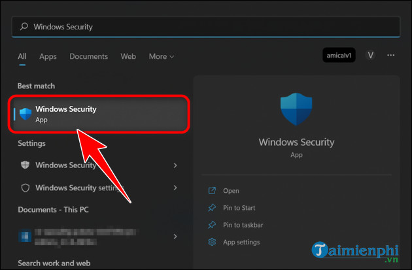
Task: Click the Settings section heading
Action: [x=32, y=143]
